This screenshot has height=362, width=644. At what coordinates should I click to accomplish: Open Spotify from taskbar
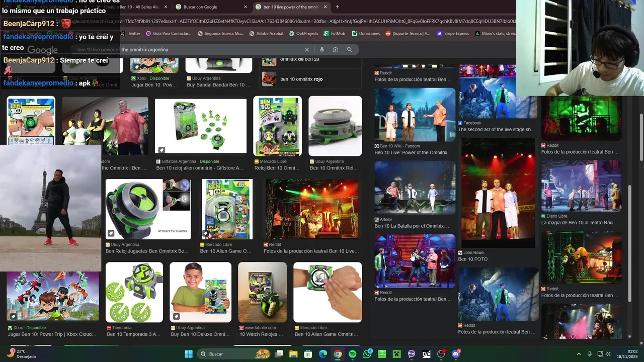point(353,354)
